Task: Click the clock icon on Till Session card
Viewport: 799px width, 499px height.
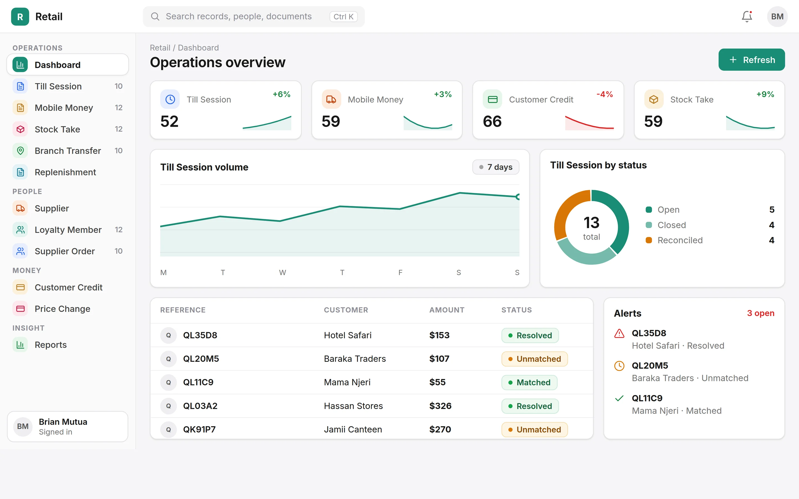Action: [x=170, y=99]
